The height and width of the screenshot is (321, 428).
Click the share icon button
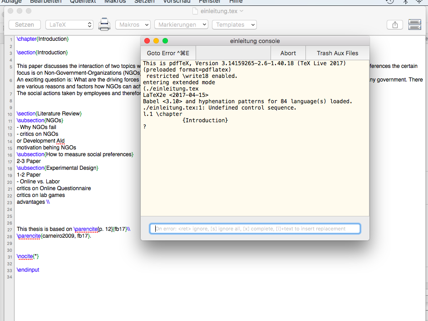pos(395,25)
